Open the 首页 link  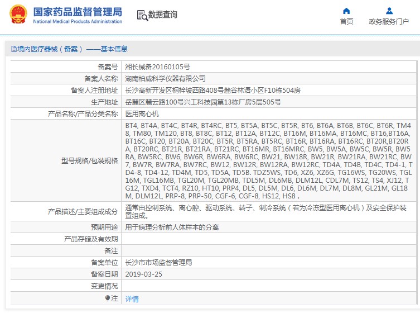[346, 21]
